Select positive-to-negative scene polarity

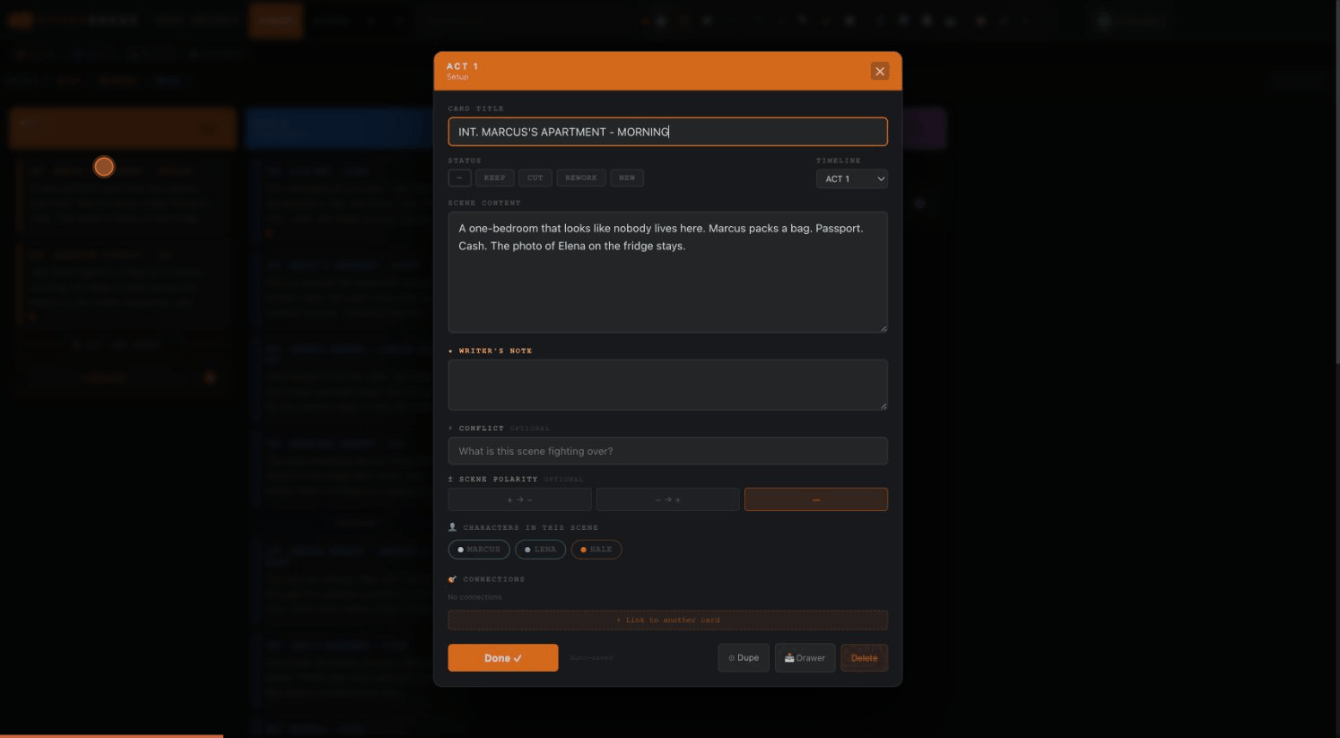[519, 499]
